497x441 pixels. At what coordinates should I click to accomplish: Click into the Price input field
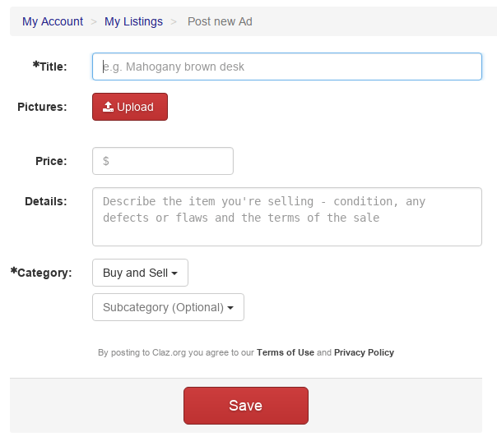click(163, 161)
